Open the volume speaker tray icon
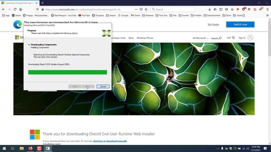Viewport: 271px width, 152px height. pyautogui.click(x=248, y=148)
